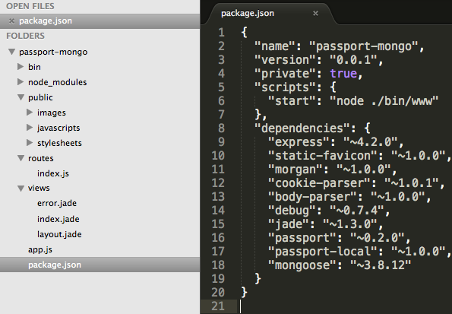452x314 pixels.
Task: Click the "scripts" key on line 5
Action: point(285,87)
